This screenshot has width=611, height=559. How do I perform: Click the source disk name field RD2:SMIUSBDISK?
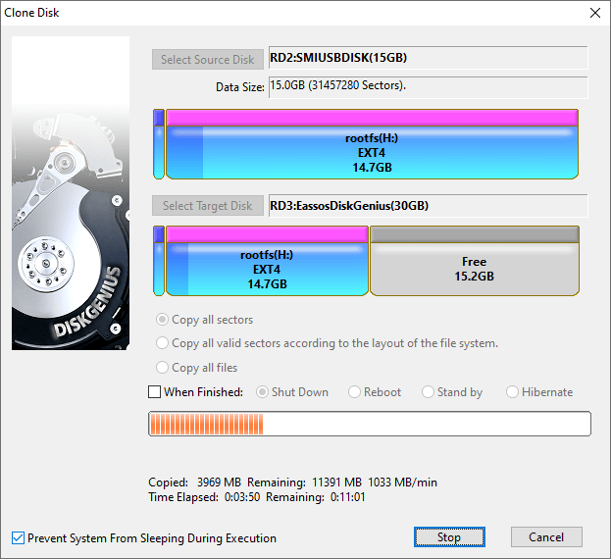(x=428, y=58)
